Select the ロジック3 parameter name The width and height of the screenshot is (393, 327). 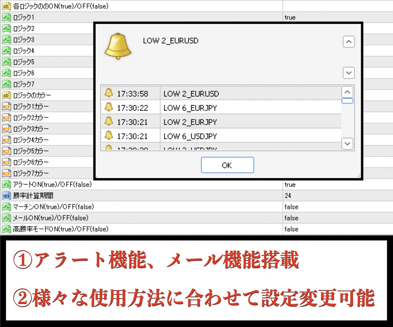24,40
